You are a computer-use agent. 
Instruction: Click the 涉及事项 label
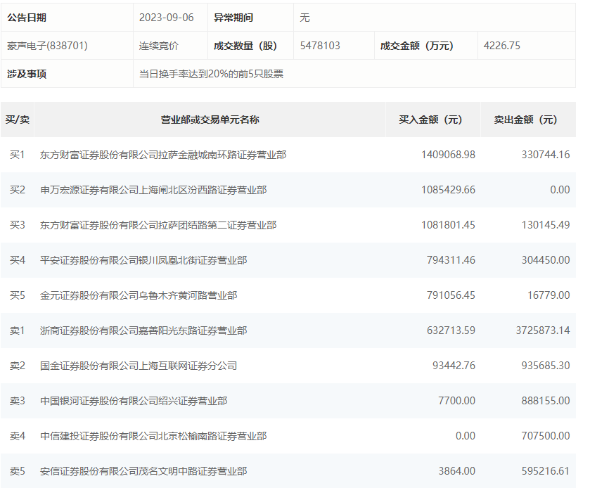26,74
